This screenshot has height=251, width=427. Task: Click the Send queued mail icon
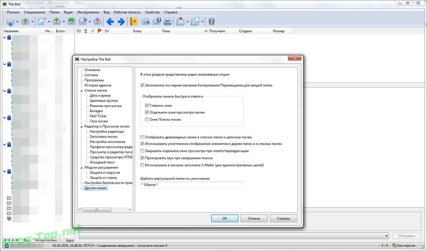click(x=25, y=22)
